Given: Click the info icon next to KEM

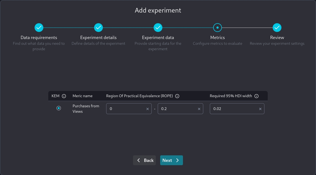Looking at the screenshot, I should pyautogui.click(x=64, y=96).
